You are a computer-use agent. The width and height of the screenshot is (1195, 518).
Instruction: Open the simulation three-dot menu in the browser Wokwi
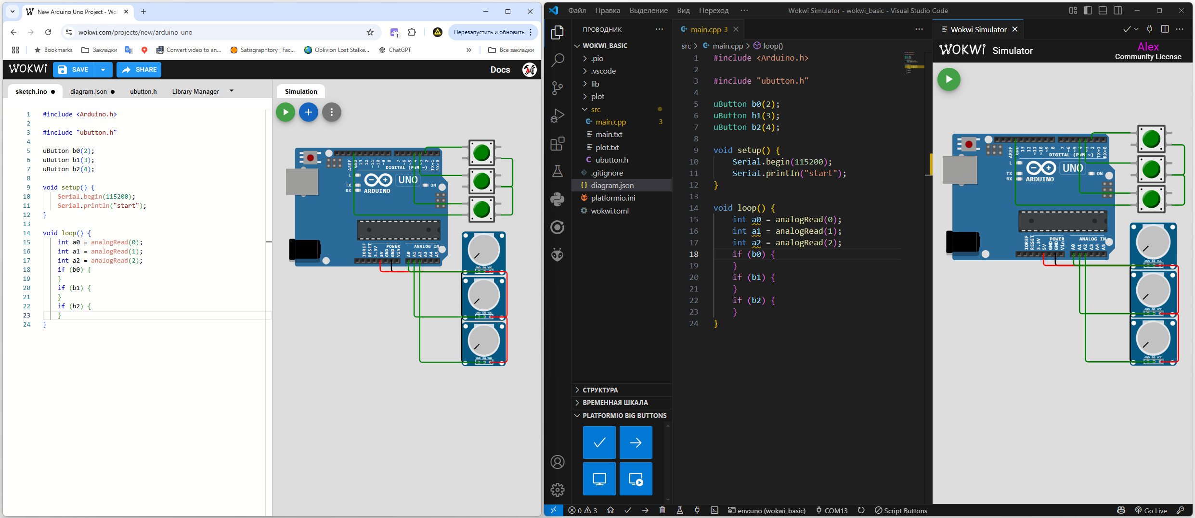(332, 112)
